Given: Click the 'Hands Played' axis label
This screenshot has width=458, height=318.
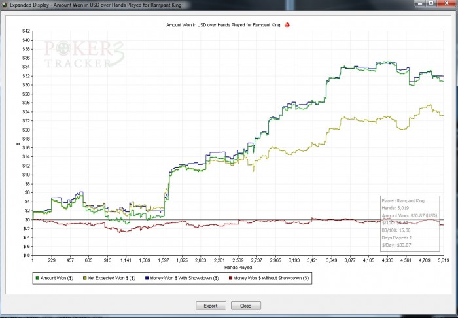Looking at the screenshot, I should click(x=238, y=267).
